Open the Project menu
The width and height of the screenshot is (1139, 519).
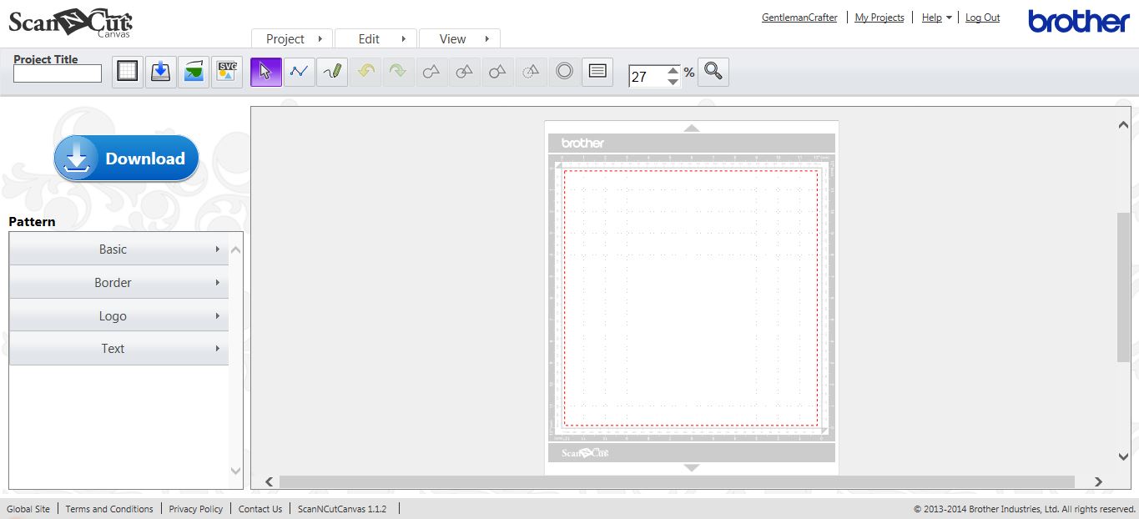click(x=286, y=38)
